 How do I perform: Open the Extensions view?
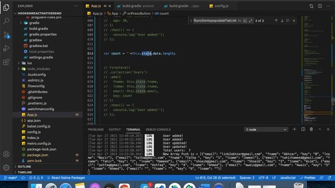(6, 62)
